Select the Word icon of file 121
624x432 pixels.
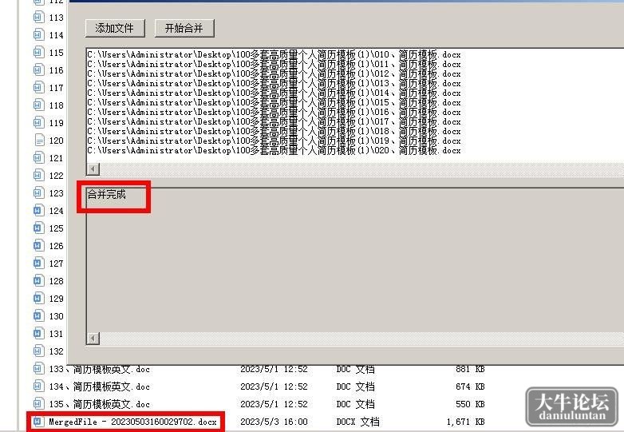click(x=38, y=158)
